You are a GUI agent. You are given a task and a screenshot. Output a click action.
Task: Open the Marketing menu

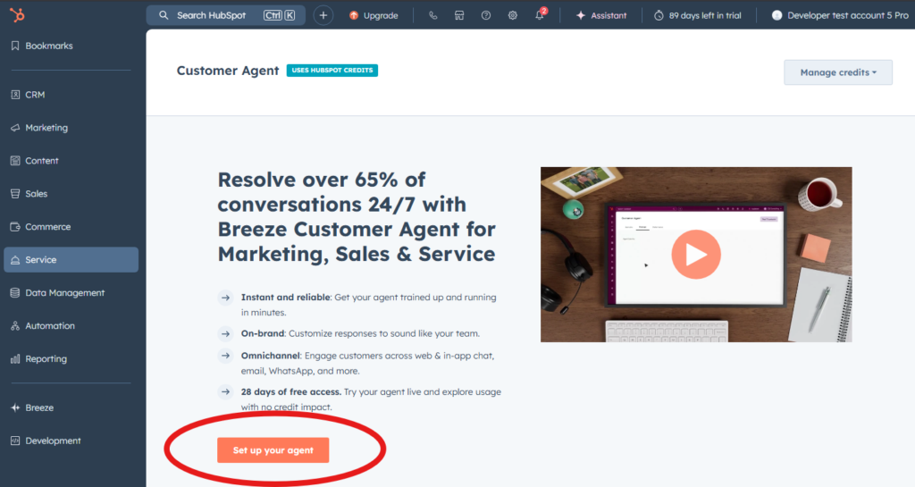tap(46, 128)
